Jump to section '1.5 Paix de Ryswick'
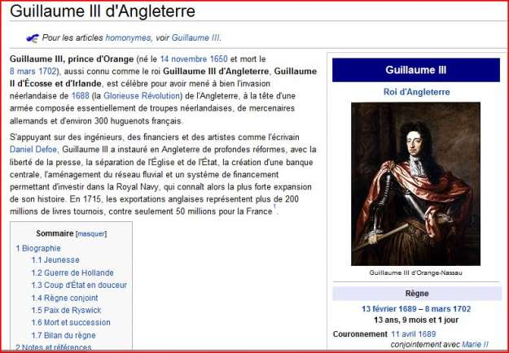This screenshot has height=353, width=509. 66,310
